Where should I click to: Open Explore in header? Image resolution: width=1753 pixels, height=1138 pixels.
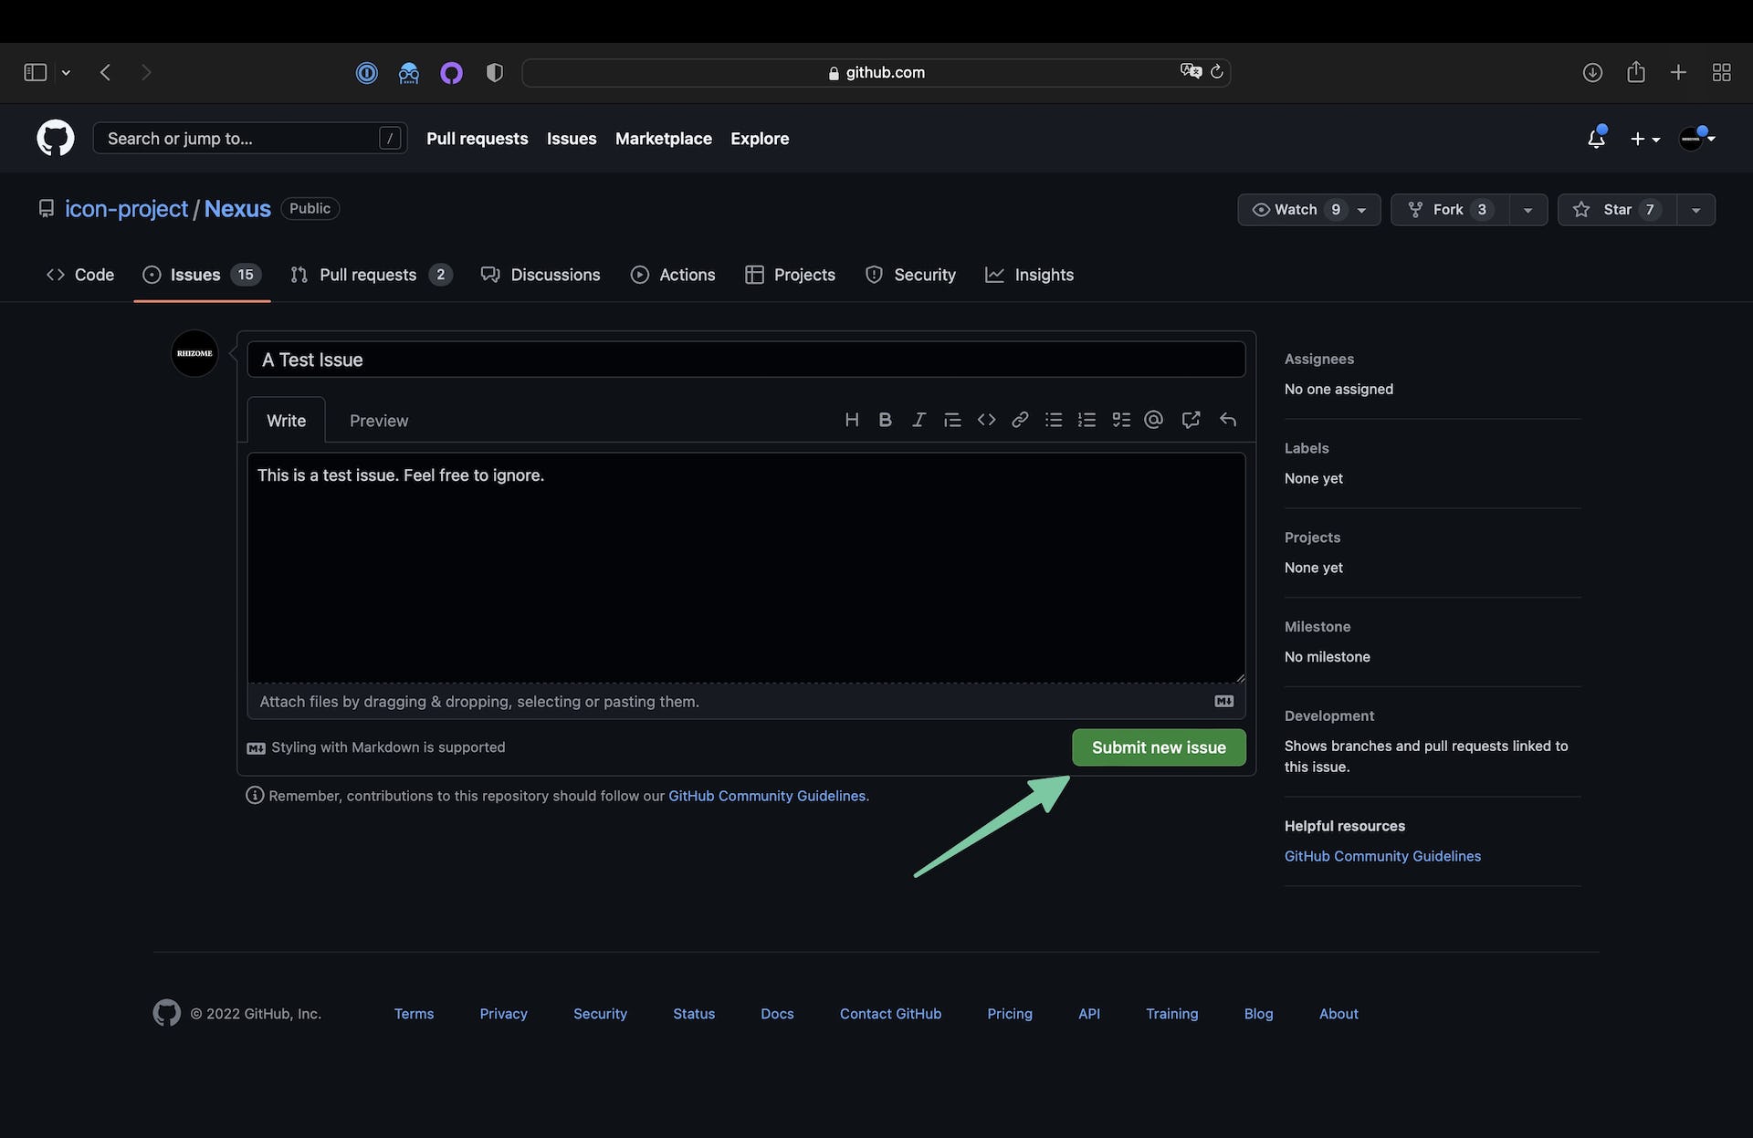760,139
